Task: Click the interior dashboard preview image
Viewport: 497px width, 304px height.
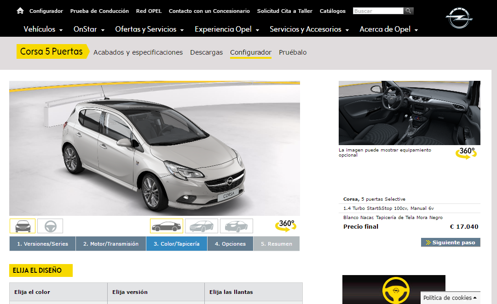Action: [409, 113]
